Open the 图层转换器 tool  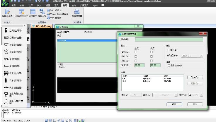[x=77, y=13]
